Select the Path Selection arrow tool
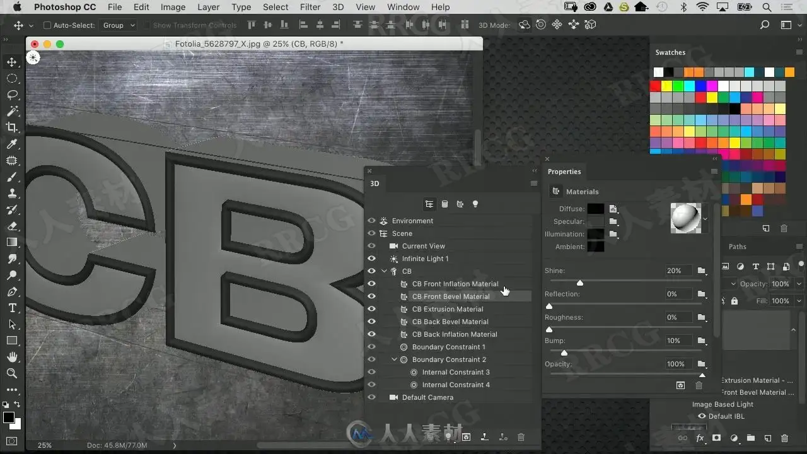This screenshot has width=807, height=454. (12, 324)
